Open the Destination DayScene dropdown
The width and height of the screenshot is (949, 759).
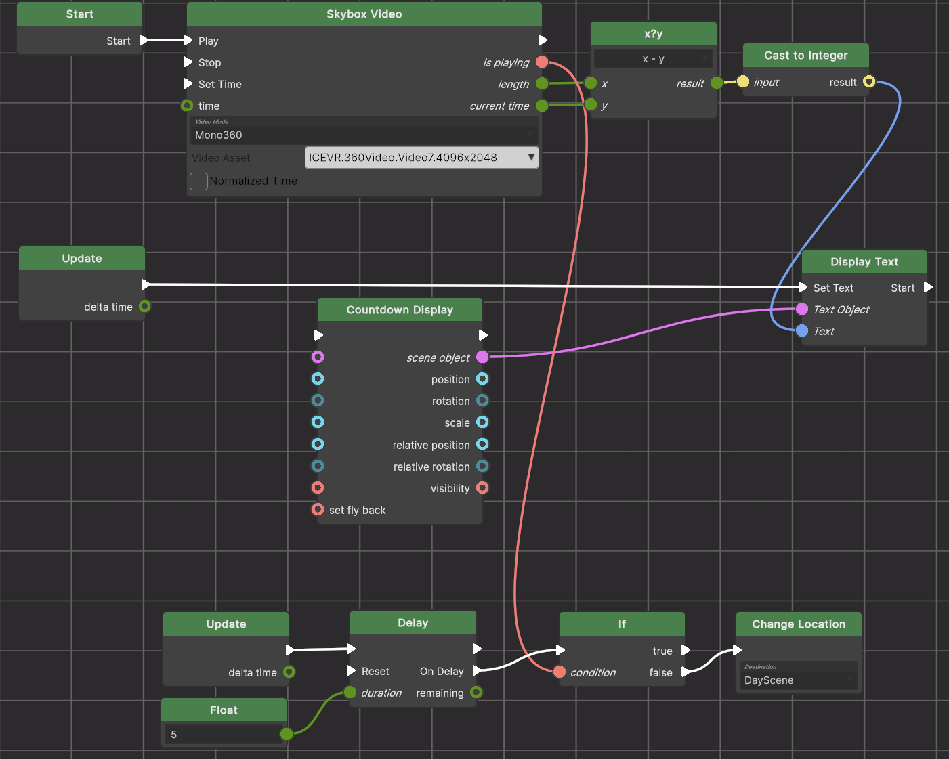798,680
